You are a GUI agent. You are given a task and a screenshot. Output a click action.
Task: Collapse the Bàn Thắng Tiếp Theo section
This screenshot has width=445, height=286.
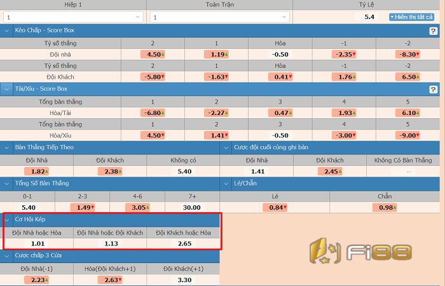(6, 147)
